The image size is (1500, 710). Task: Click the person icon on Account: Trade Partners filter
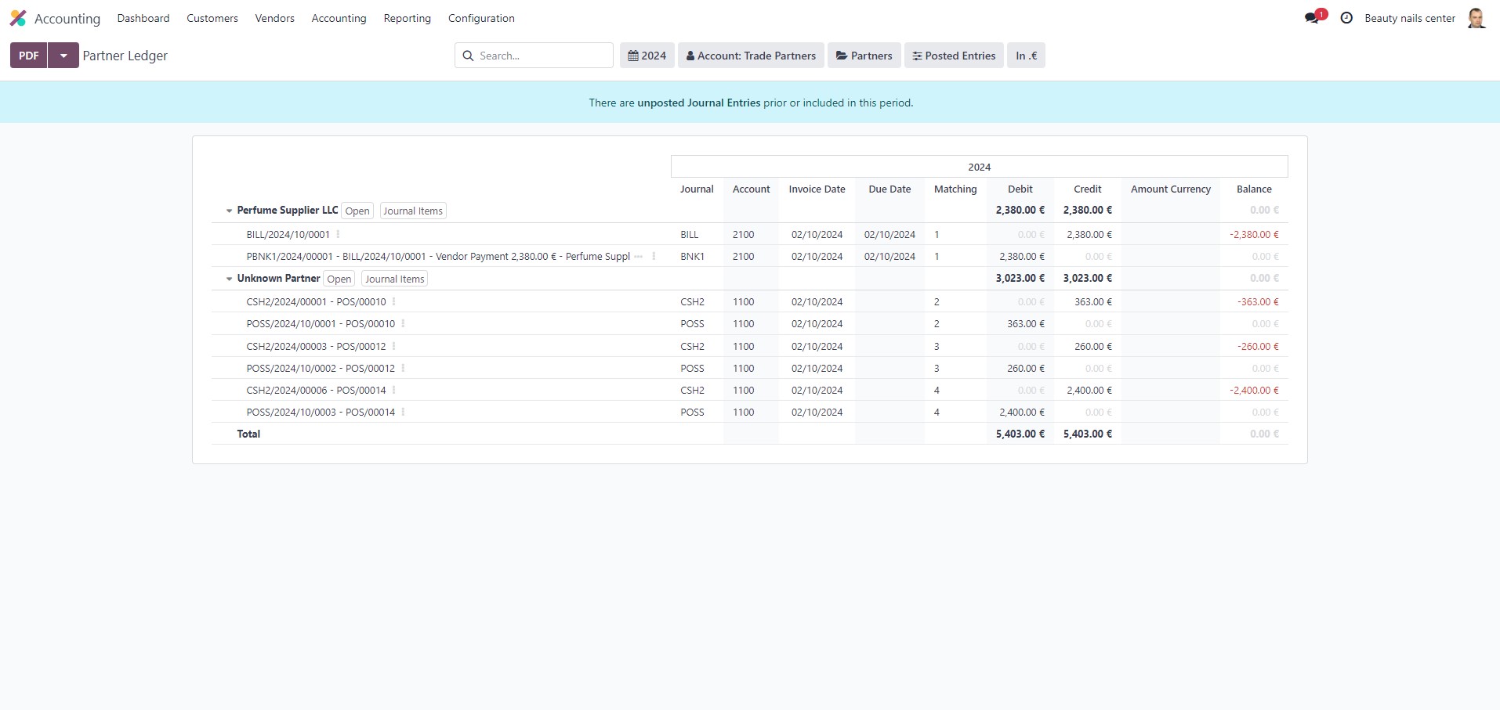pos(690,55)
